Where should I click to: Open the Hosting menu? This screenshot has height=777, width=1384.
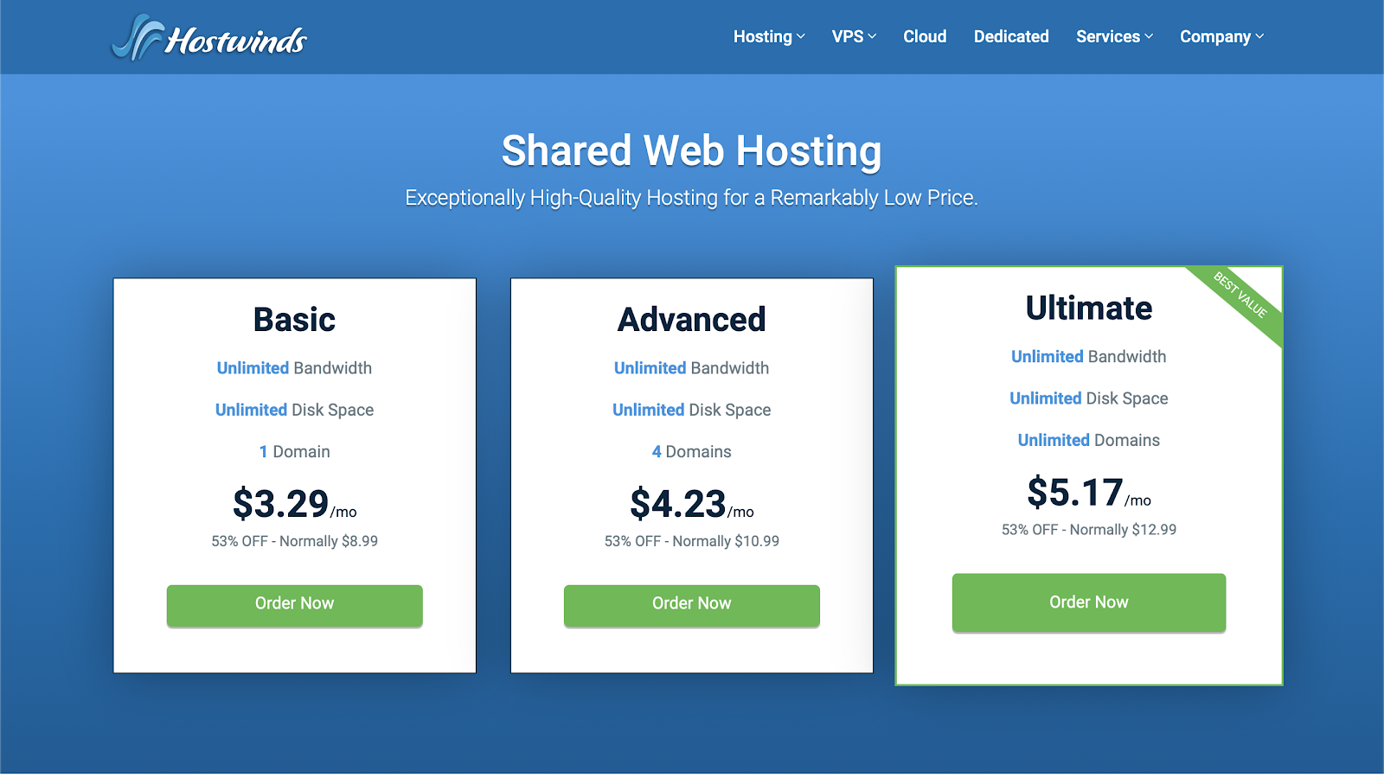tap(769, 36)
